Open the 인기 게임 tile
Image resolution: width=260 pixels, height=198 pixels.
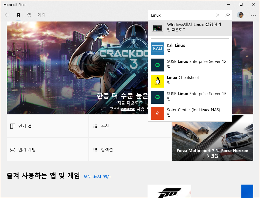coord(47,149)
